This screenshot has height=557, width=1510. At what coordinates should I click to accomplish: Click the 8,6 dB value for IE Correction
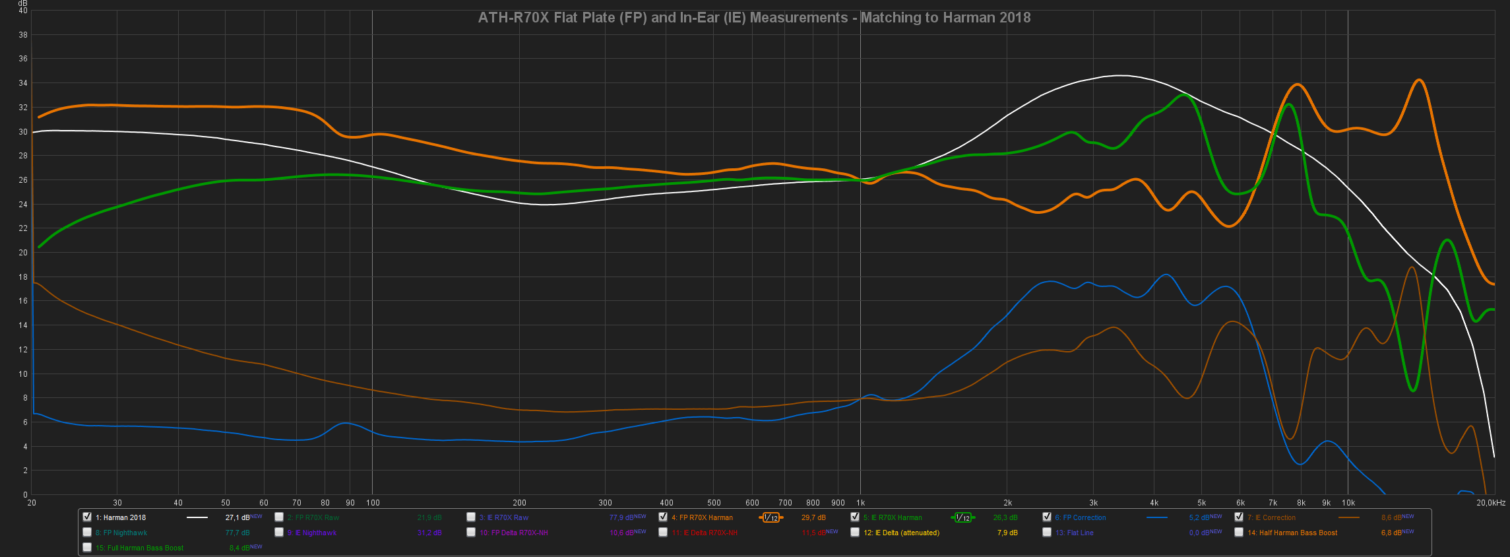tap(1391, 517)
